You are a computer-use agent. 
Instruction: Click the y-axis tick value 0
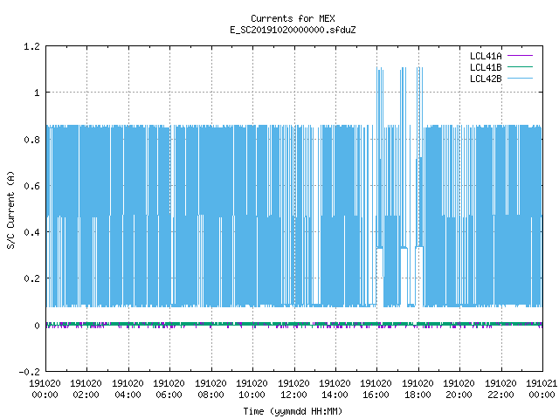(x=37, y=326)
